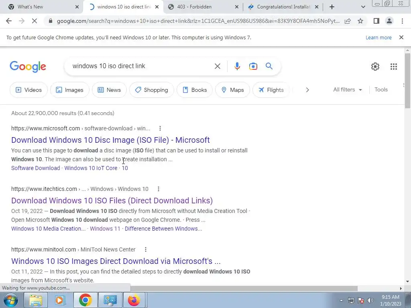Click the horizontal scrollbar thumb
This screenshot has width=411, height=308.
[x=244, y=288]
